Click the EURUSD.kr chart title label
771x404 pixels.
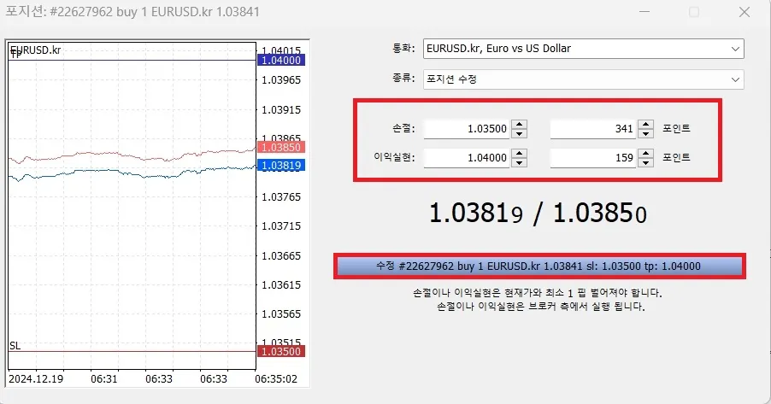[36, 50]
